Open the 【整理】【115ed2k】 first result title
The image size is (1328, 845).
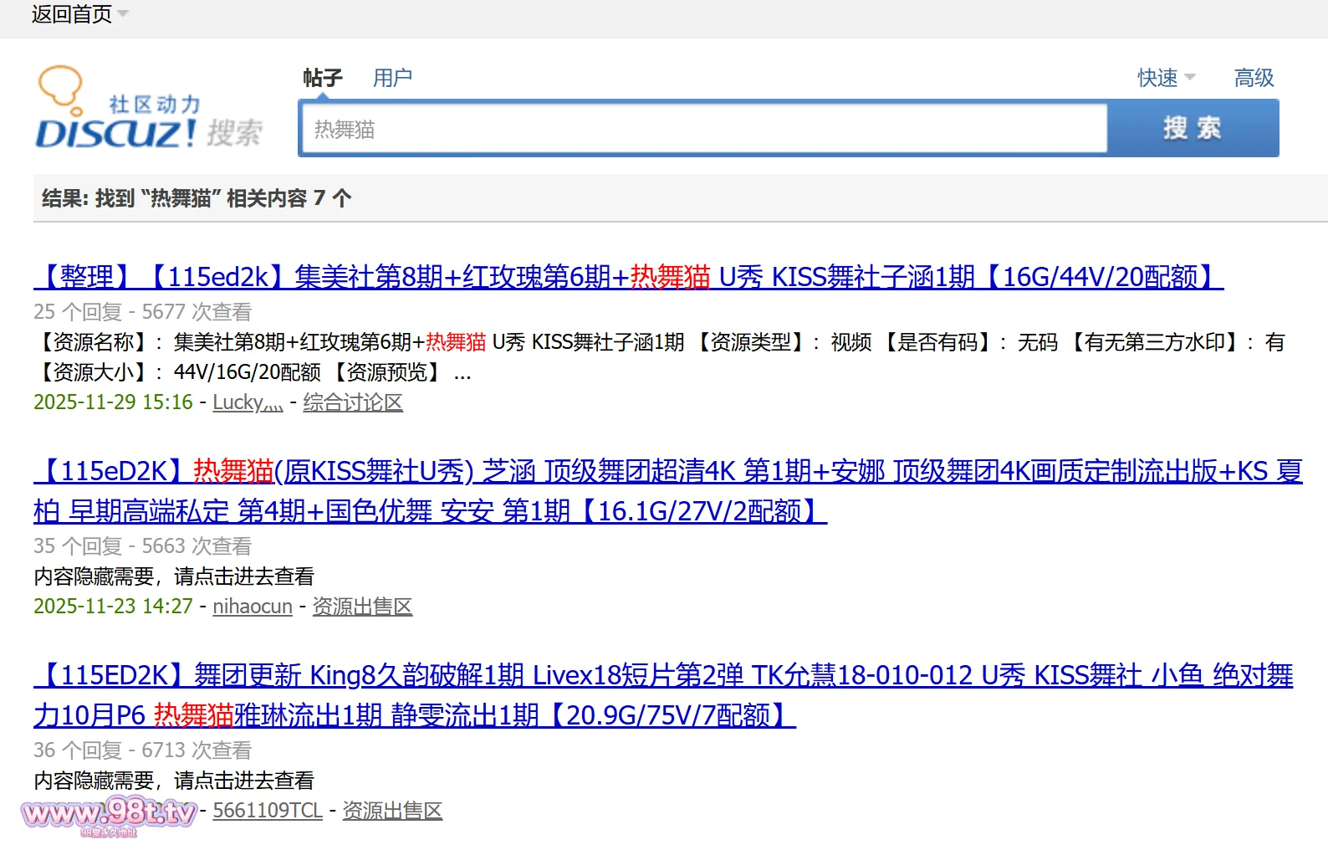[627, 276]
